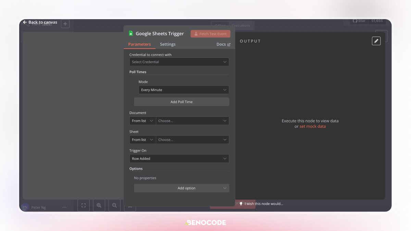Click the fit-to-view icon on canvas
The width and height of the screenshot is (411, 231).
click(83, 205)
